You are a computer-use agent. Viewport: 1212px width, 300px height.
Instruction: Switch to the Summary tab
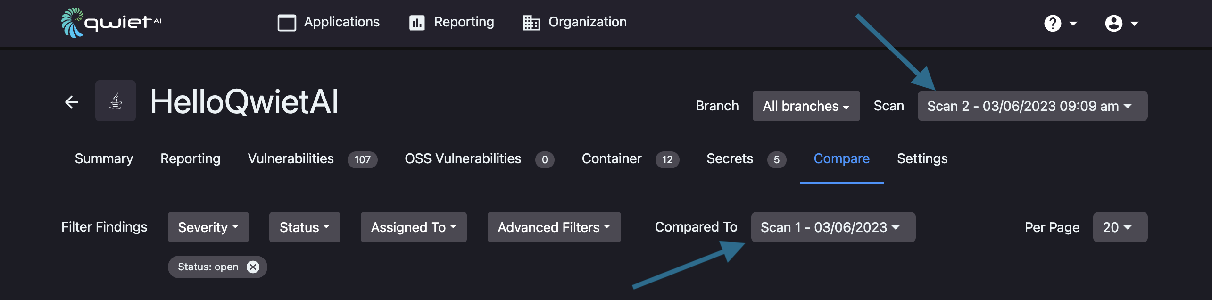click(x=104, y=158)
